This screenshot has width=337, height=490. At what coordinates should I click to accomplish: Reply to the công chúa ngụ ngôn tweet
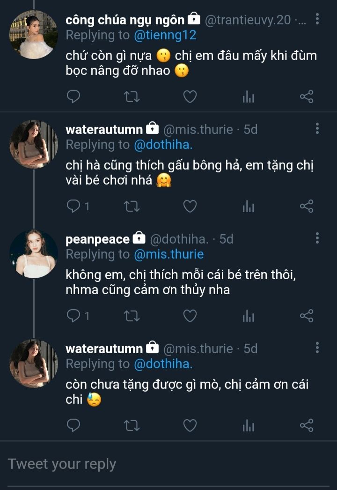(73, 97)
